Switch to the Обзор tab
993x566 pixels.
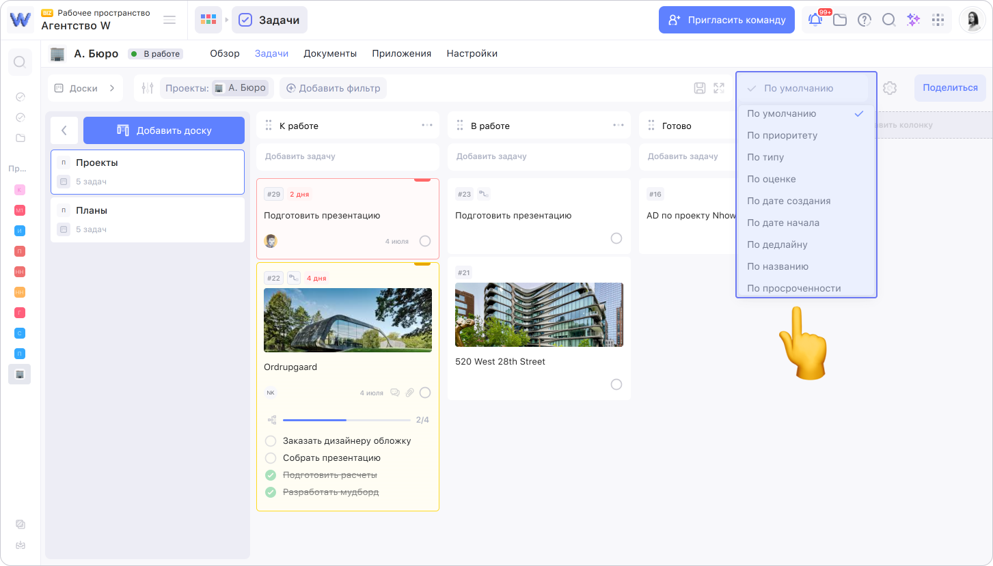pos(225,54)
